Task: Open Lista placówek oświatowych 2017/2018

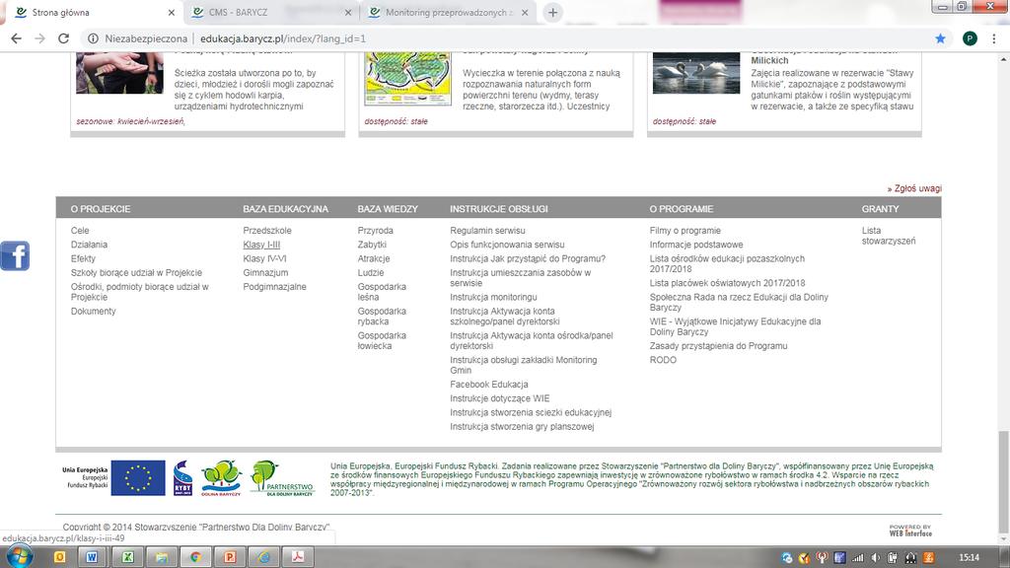Action: pos(727,283)
